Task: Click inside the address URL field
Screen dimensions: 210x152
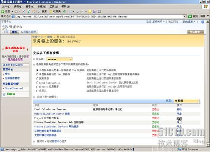Action: (x=98, y=17)
